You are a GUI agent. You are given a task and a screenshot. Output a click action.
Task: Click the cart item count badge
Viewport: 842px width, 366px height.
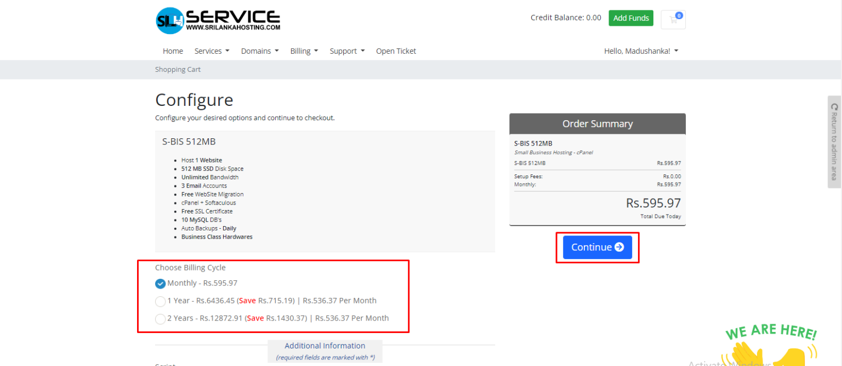[678, 15]
